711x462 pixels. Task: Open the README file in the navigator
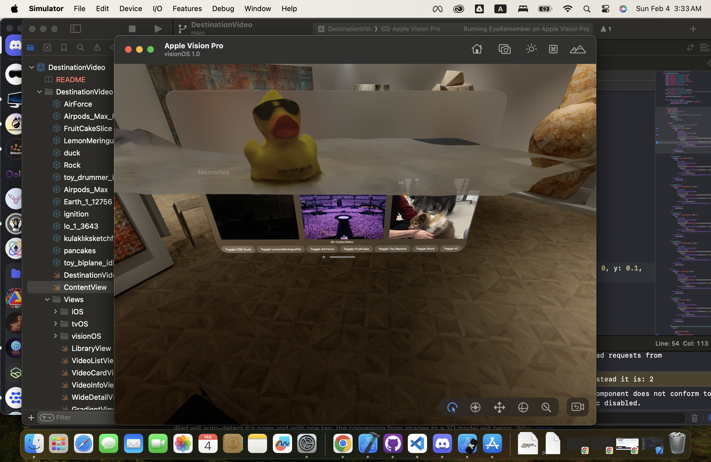pyautogui.click(x=71, y=79)
